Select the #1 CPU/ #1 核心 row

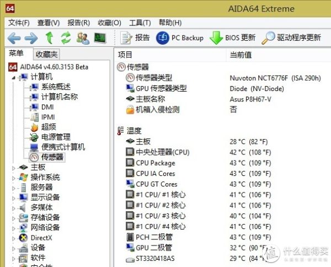tap(223, 195)
